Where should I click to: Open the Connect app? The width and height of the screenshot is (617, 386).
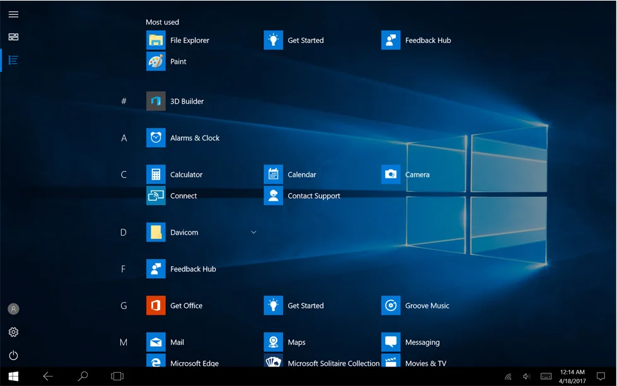171,196
